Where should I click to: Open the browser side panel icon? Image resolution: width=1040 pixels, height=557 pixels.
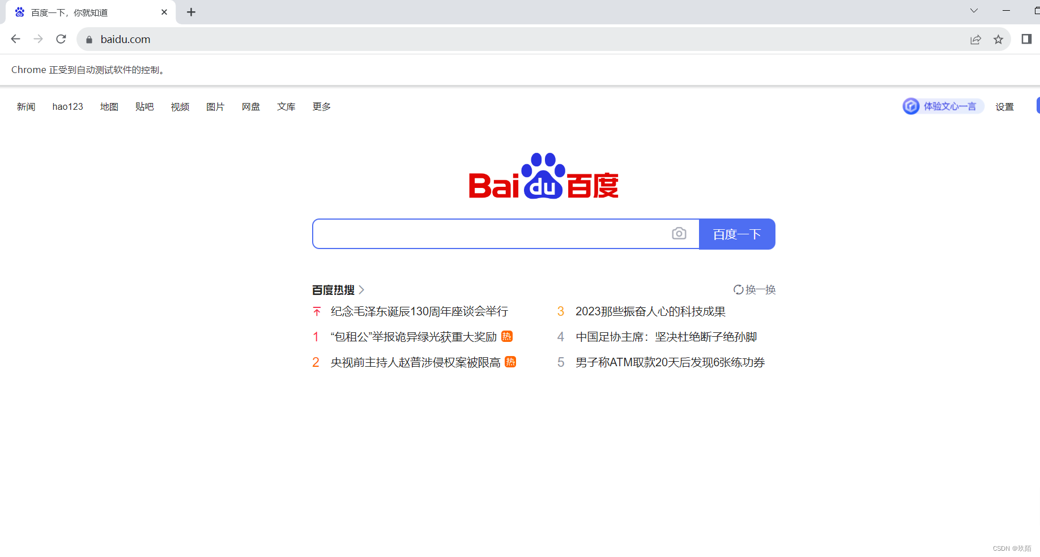(x=1026, y=39)
